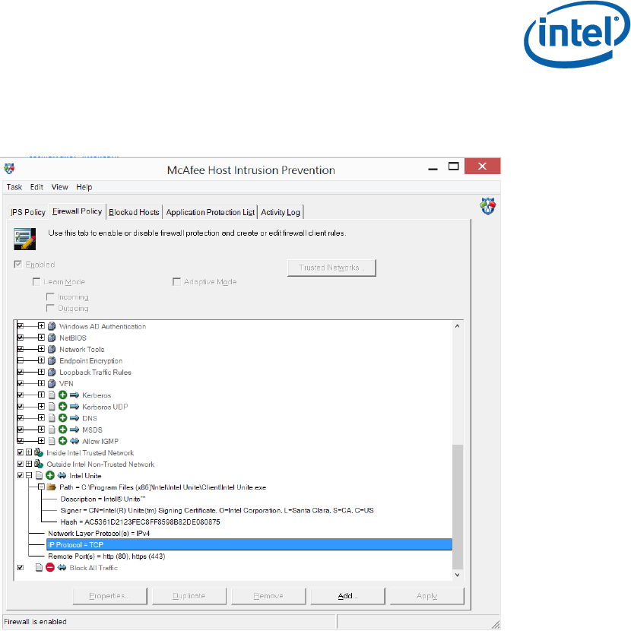
Task: Uncheck the Block All Traffic rule checkbox
Action: click(x=21, y=567)
